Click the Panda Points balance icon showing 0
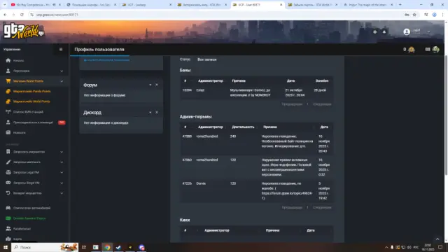Screen dimensions: 448x252 click(x=411, y=50)
